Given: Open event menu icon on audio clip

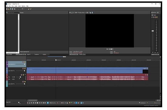Looking at the screenshot, I should coord(147,75).
